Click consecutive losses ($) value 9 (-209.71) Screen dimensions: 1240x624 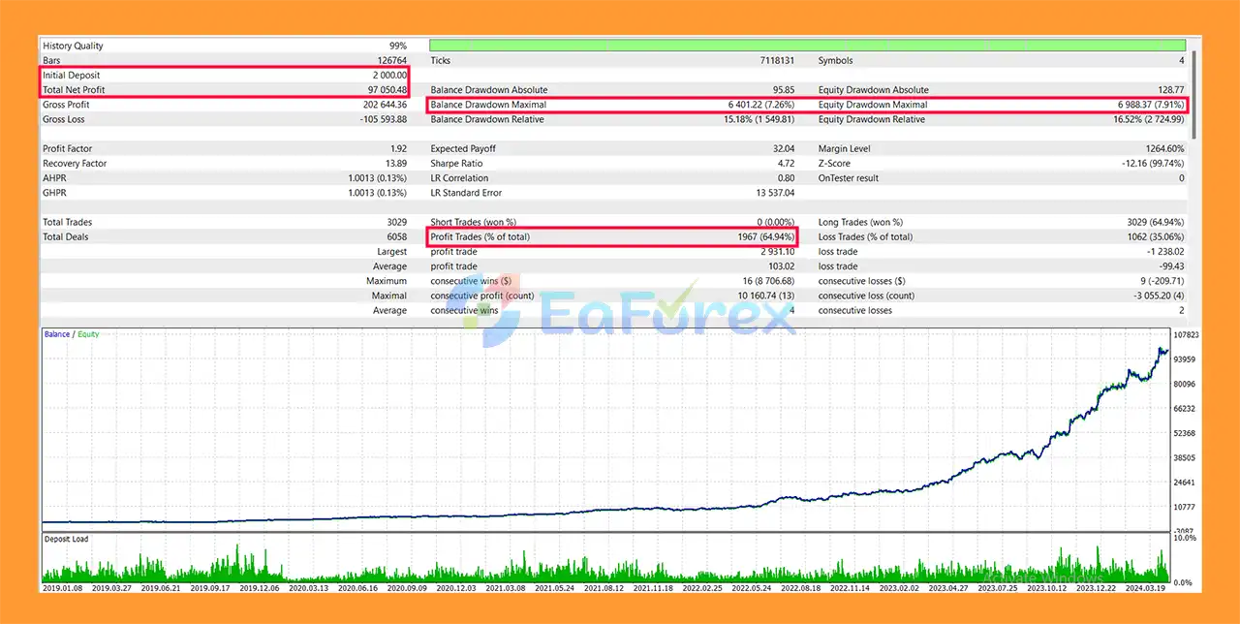1161,281
